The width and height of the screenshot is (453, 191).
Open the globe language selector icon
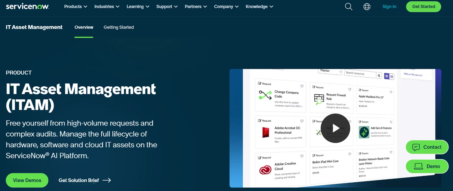click(x=367, y=6)
